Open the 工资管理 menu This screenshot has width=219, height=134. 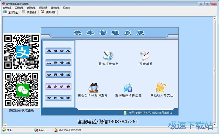tap(19, 8)
